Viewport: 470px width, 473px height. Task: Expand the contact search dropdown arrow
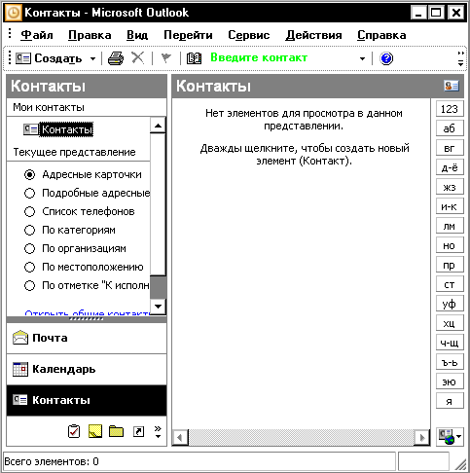pyautogui.click(x=362, y=58)
